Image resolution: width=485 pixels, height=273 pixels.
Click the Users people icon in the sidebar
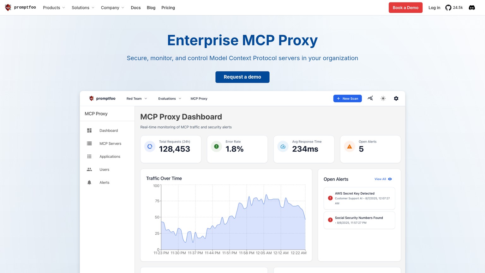tap(89, 169)
